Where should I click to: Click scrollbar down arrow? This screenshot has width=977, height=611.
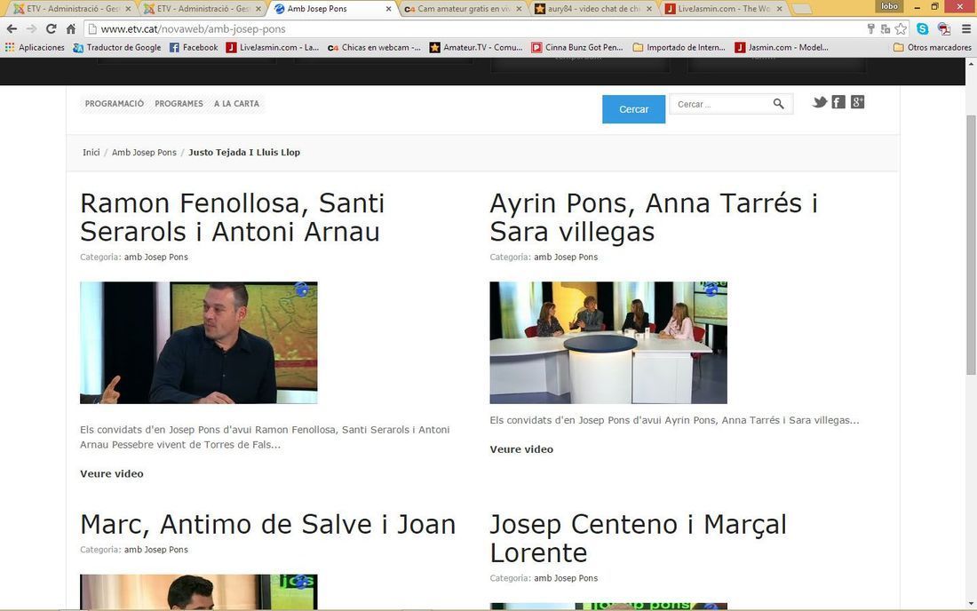pos(971,604)
